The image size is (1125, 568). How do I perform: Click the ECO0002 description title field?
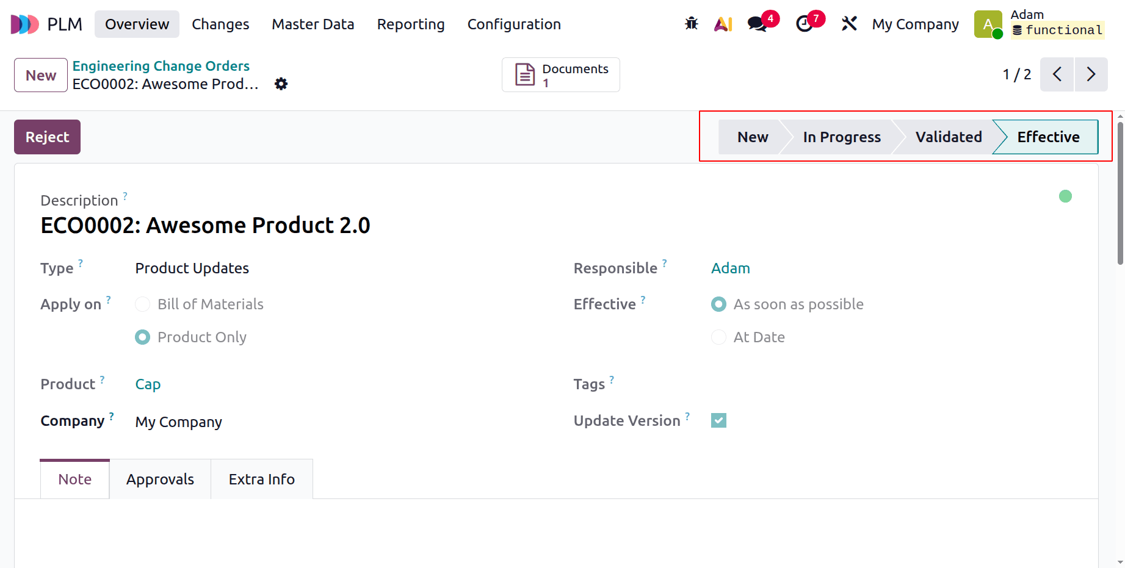click(x=205, y=225)
